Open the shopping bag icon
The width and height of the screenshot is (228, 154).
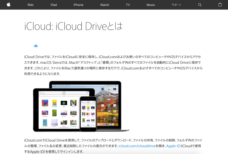click(220, 5)
